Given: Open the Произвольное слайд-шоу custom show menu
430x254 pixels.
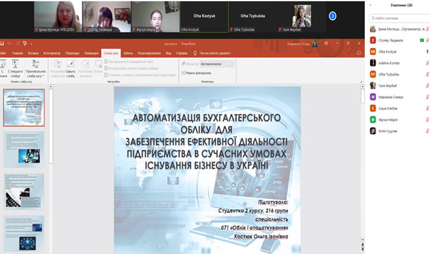Looking at the screenshot, I should pyautogui.click(x=35, y=69).
